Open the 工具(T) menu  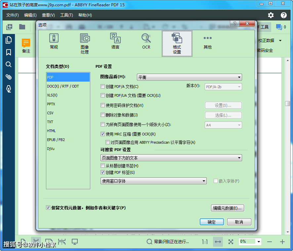(x=66, y=15)
